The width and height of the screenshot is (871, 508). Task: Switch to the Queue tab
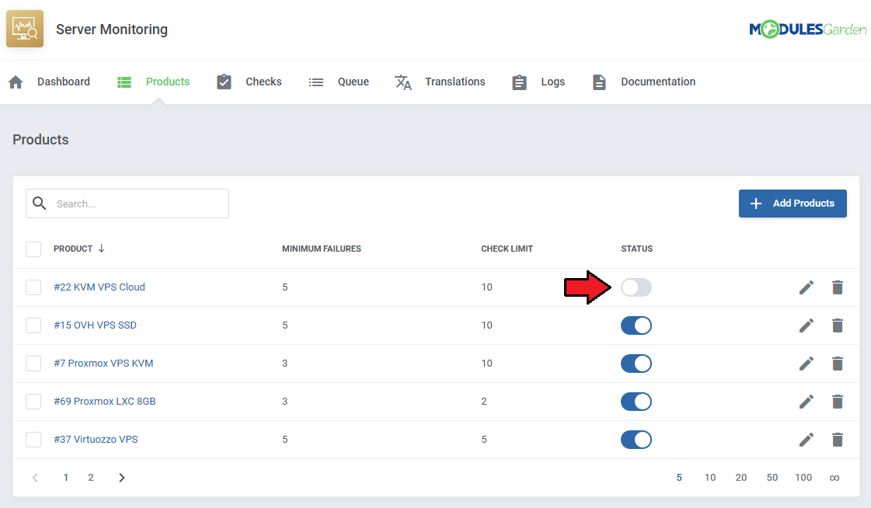354,82
